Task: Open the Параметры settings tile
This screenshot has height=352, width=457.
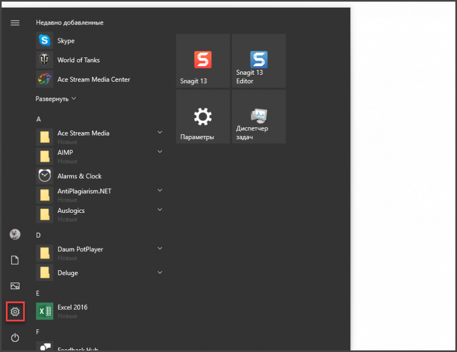Action: tap(203, 116)
